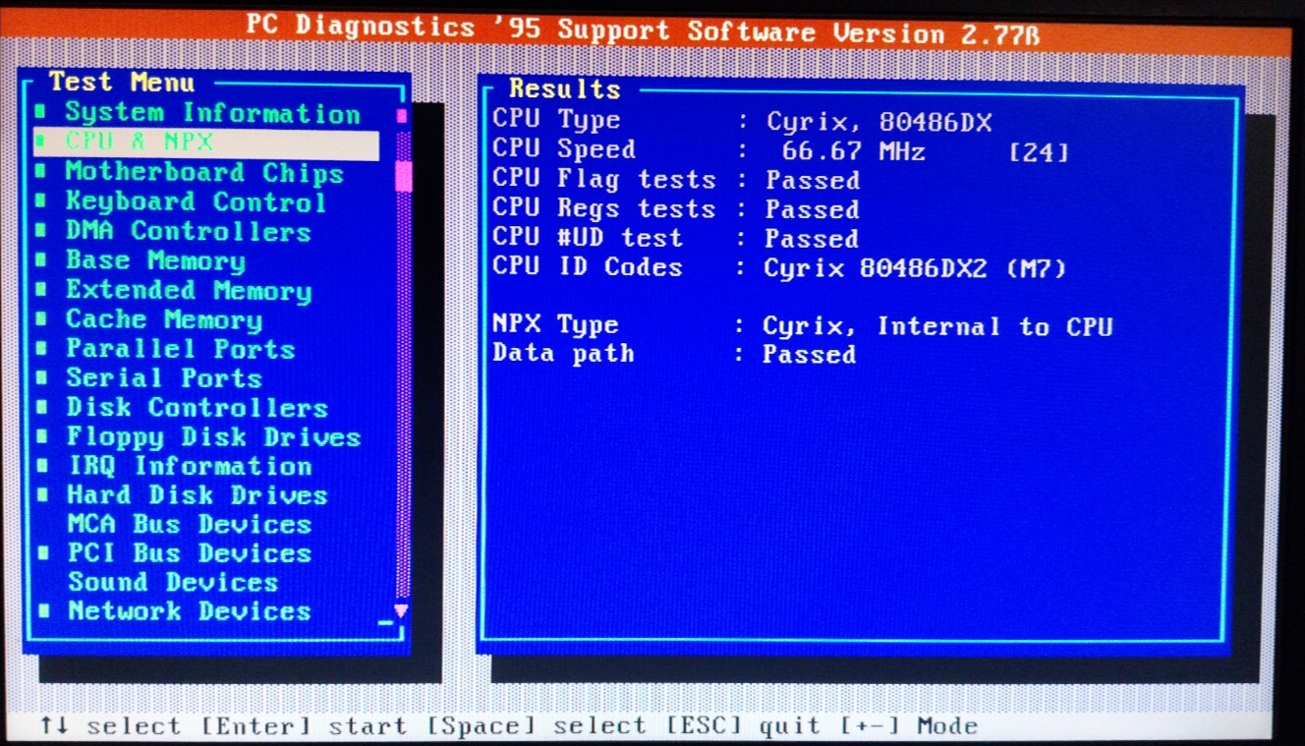
Task: Select PCI Bus Devices test
Action: click(190, 553)
